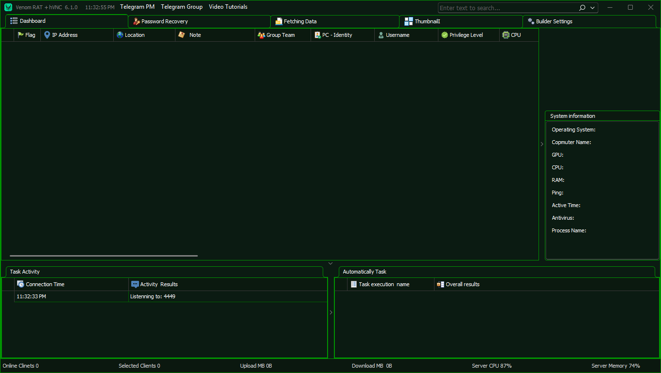Collapse the bottom panels with the down chevron

click(x=330, y=263)
